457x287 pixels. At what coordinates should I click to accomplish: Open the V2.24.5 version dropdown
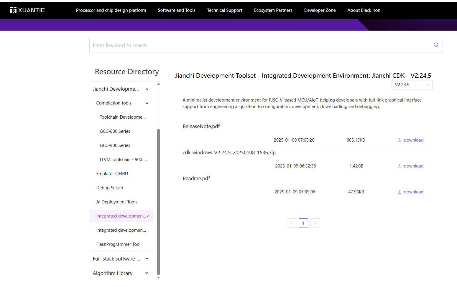click(412, 85)
